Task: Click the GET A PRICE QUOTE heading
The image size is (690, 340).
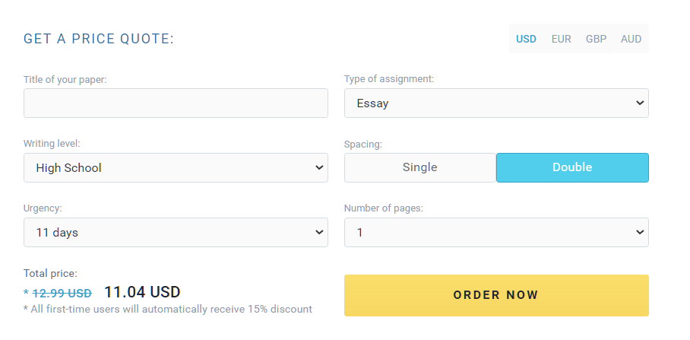Action: (99, 39)
